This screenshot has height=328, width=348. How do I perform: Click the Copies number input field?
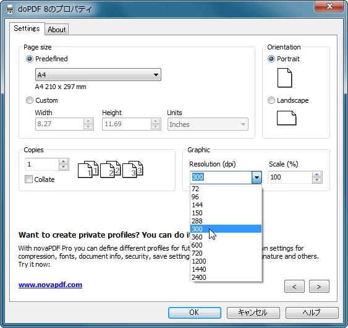click(x=42, y=164)
